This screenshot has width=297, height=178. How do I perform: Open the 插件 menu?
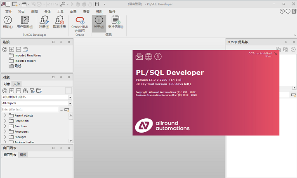[x=112, y=12]
